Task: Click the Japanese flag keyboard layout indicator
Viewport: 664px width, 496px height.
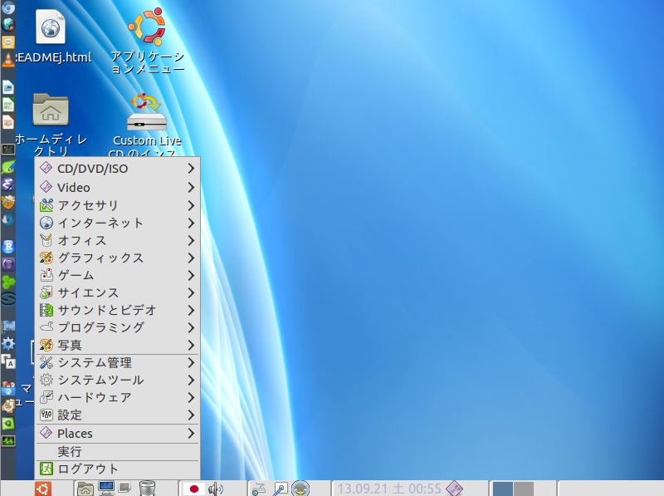Action: pyautogui.click(x=194, y=489)
